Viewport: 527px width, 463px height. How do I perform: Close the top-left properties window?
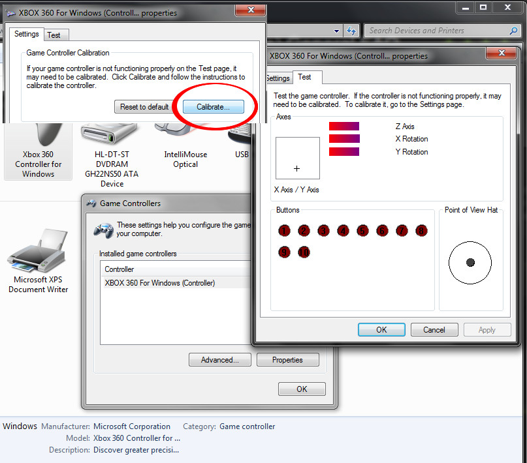pos(251,10)
